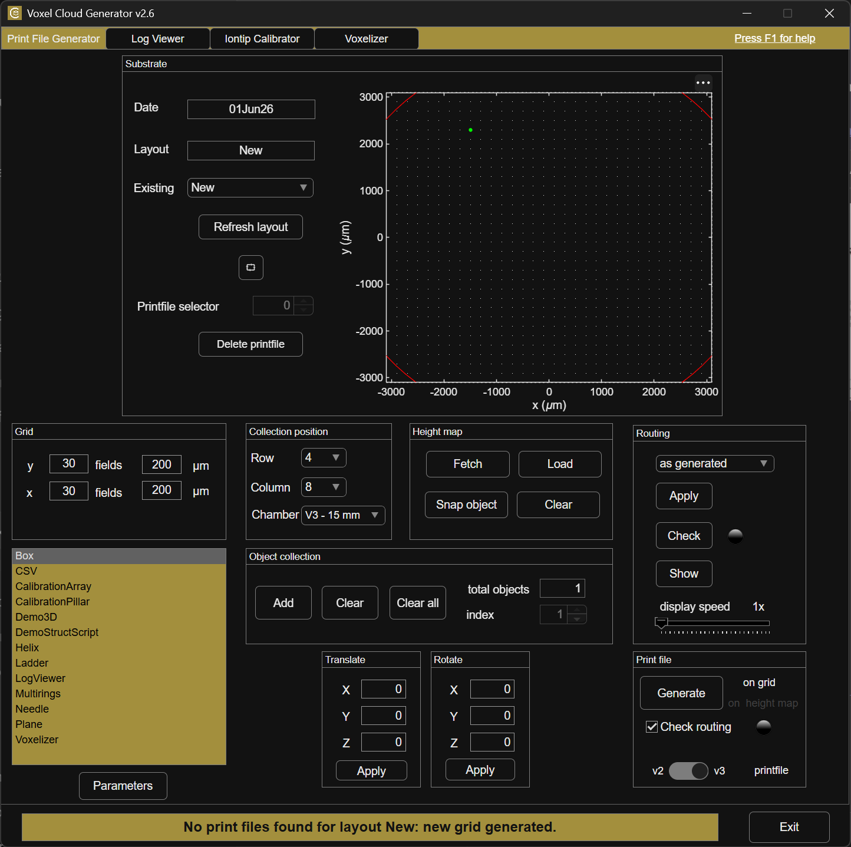Click the Check routing status indicator
This screenshot has height=847, width=851.
pos(764,727)
